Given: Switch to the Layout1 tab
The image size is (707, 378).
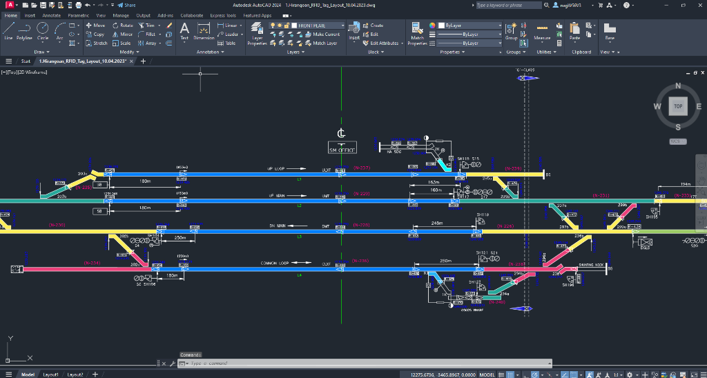Looking at the screenshot, I should coord(50,375).
